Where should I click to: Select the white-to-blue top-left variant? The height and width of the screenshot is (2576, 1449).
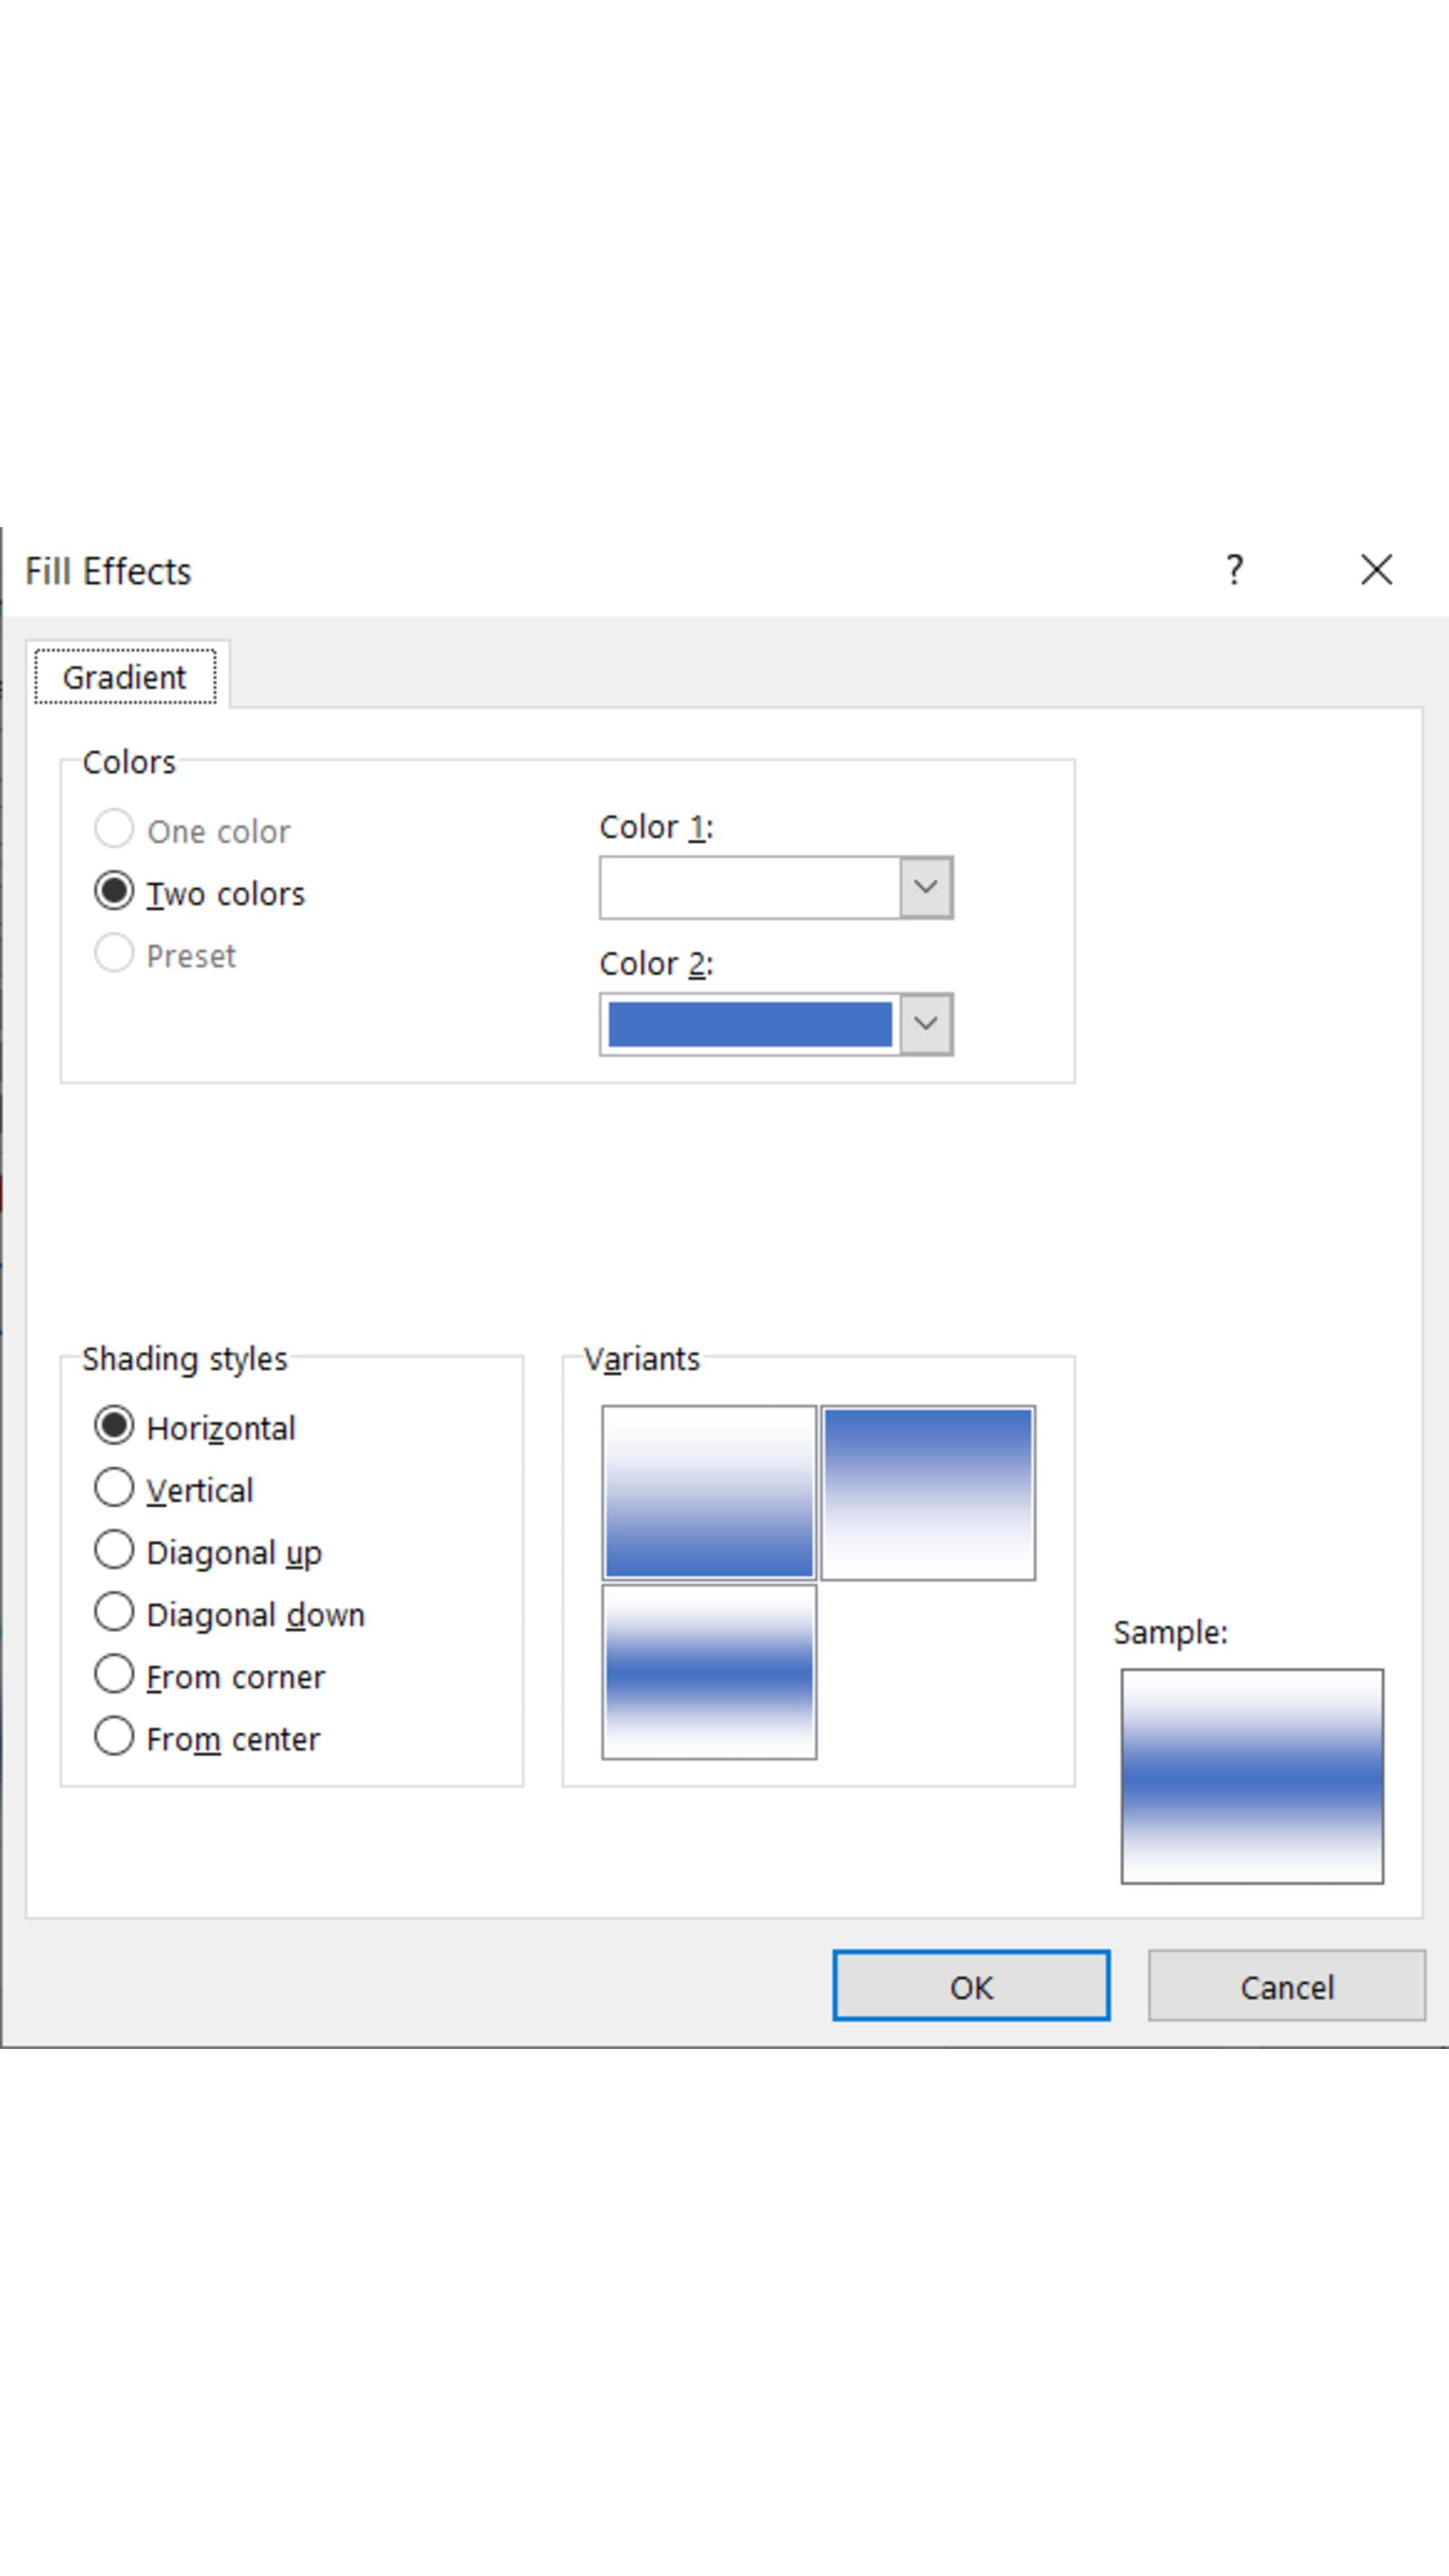pos(709,1492)
